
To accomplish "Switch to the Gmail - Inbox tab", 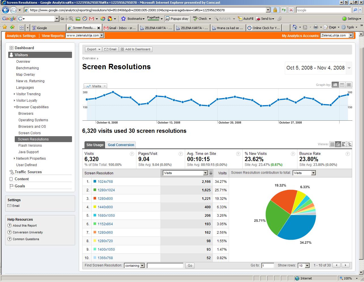I will (120, 28).
